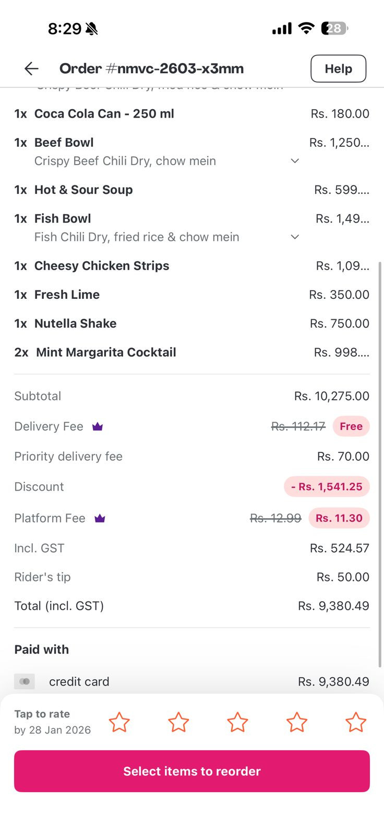Rate the order one star

(119, 722)
